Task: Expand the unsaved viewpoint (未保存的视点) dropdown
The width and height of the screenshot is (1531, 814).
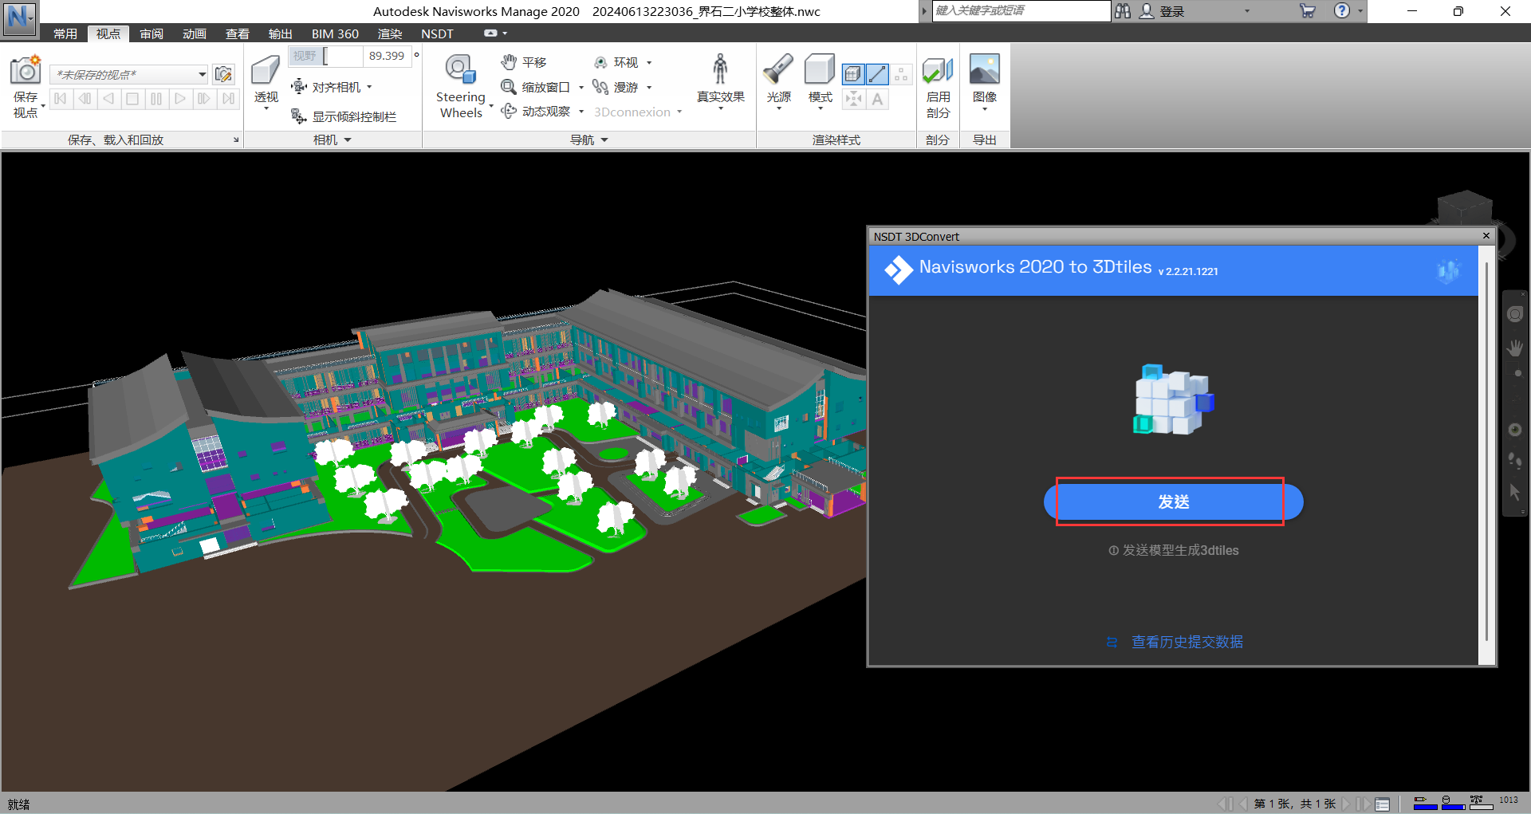Action: point(203,74)
